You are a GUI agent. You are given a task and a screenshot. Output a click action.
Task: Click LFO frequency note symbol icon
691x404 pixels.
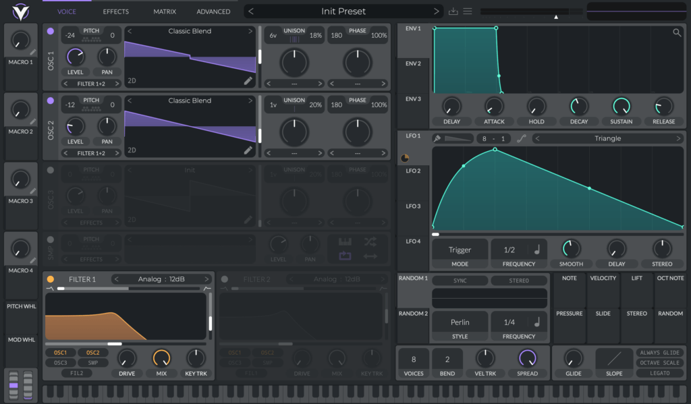coord(536,250)
